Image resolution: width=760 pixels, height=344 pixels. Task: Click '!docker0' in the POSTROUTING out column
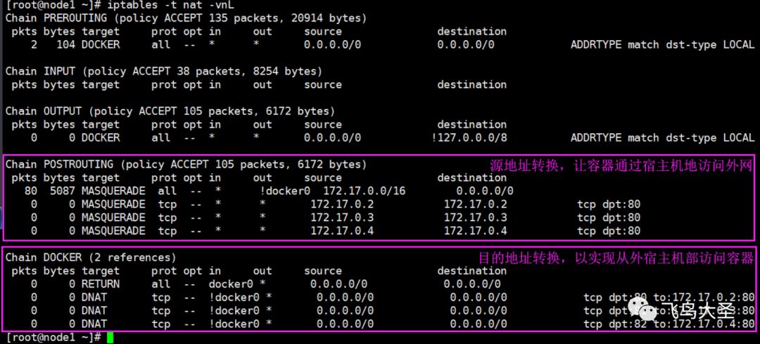(x=284, y=191)
